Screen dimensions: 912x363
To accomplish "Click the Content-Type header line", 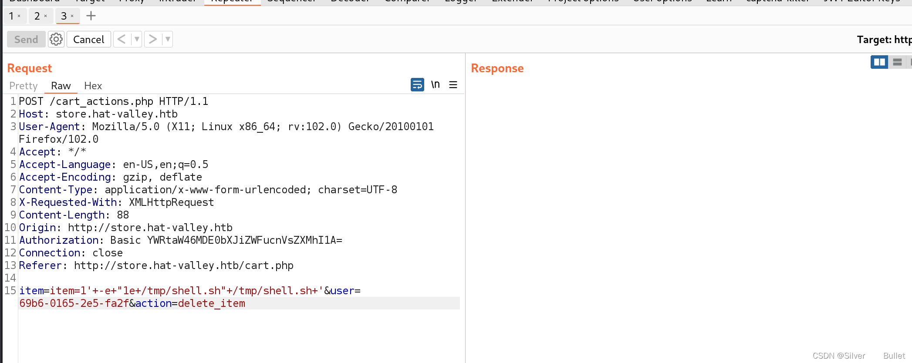I will coord(208,190).
